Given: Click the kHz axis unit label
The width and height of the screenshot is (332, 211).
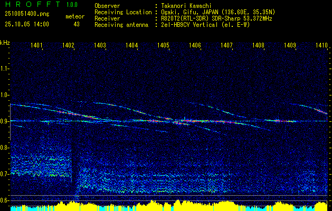Looking at the screenshot, I should [5, 43].
